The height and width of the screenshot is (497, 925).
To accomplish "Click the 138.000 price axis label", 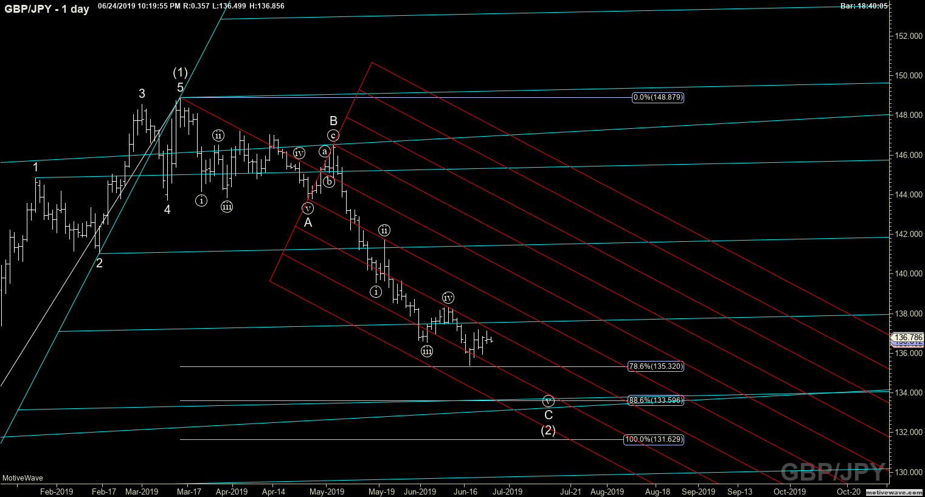I will (908, 314).
